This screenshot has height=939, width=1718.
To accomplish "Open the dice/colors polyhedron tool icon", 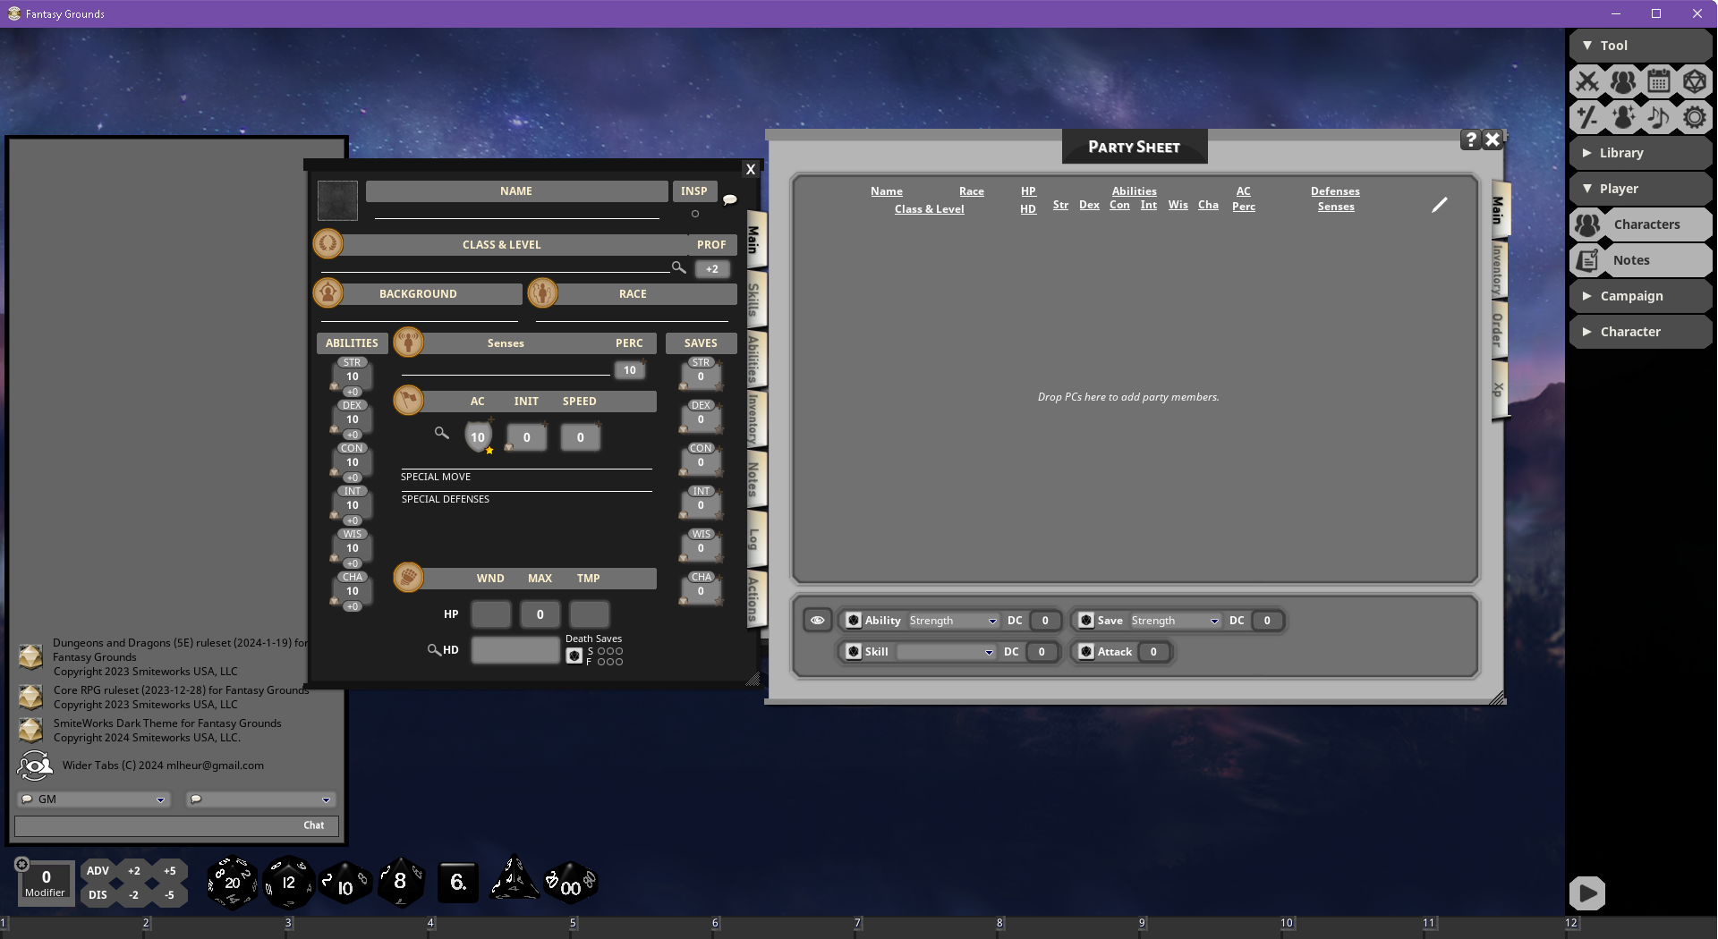I will click(1695, 81).
